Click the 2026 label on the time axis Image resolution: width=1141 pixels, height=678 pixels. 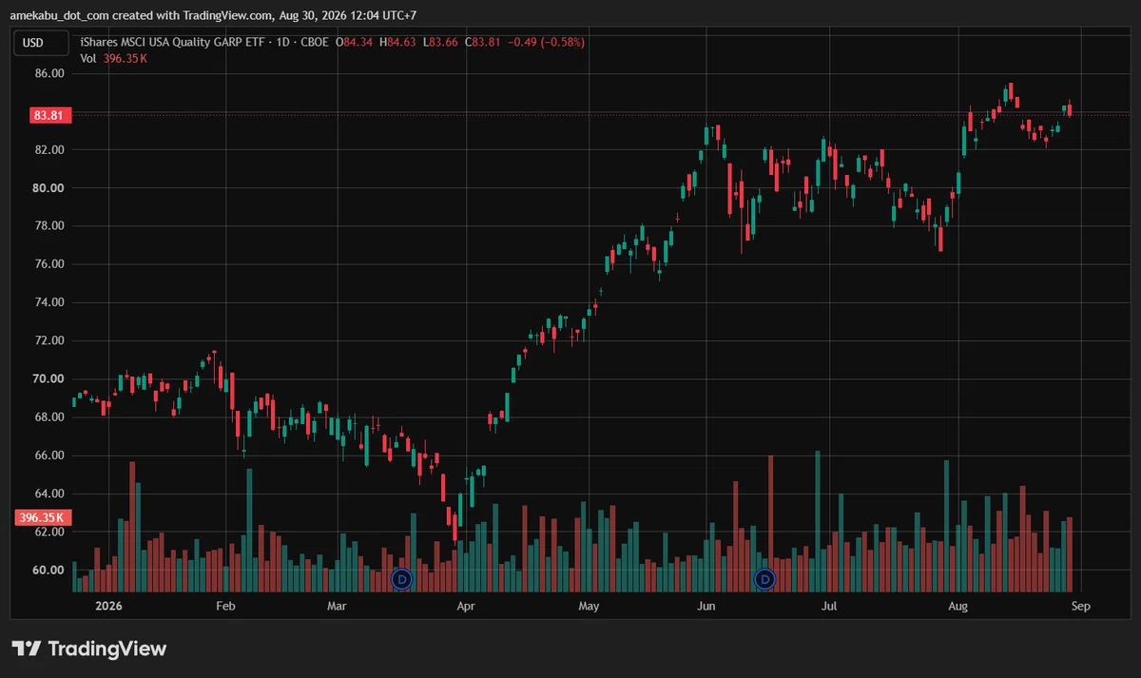(109, 605)
